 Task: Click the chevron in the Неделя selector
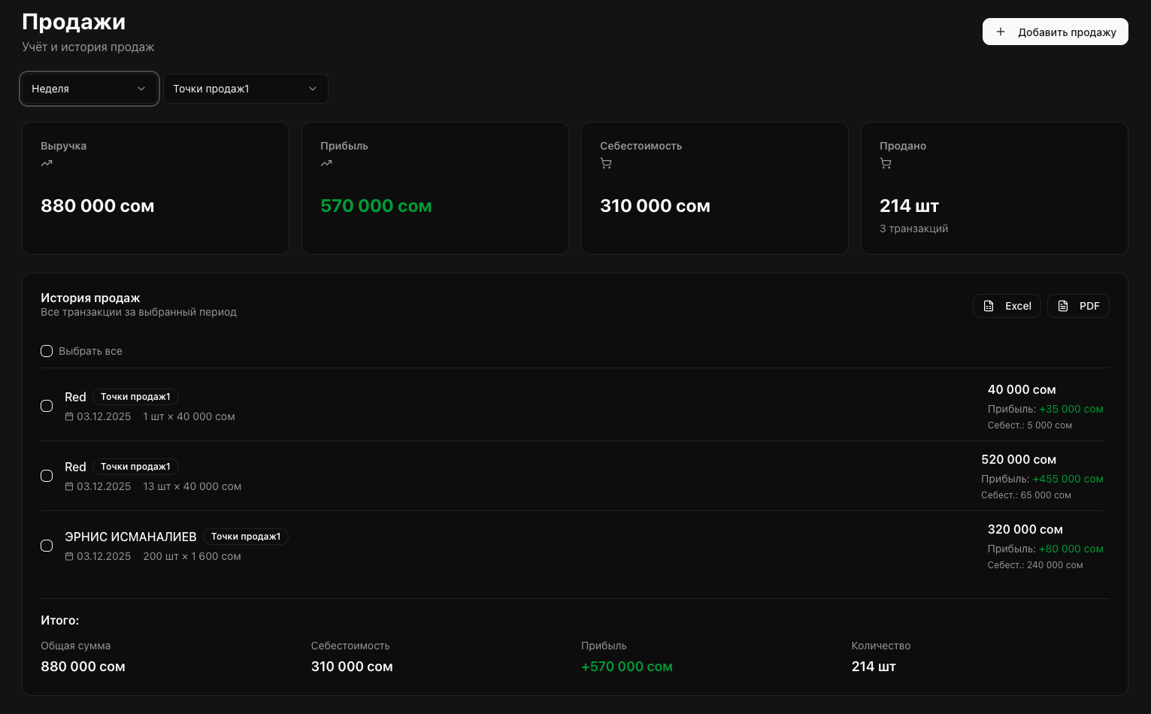(141, 89)
